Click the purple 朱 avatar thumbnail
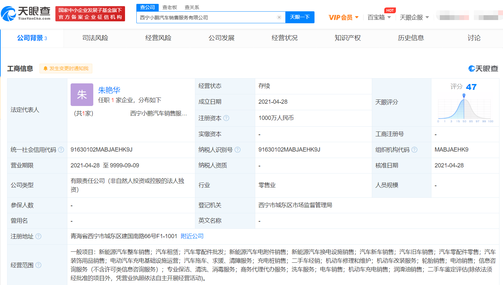This screenshot has height=285, width=503. click(x=82, y=95)
